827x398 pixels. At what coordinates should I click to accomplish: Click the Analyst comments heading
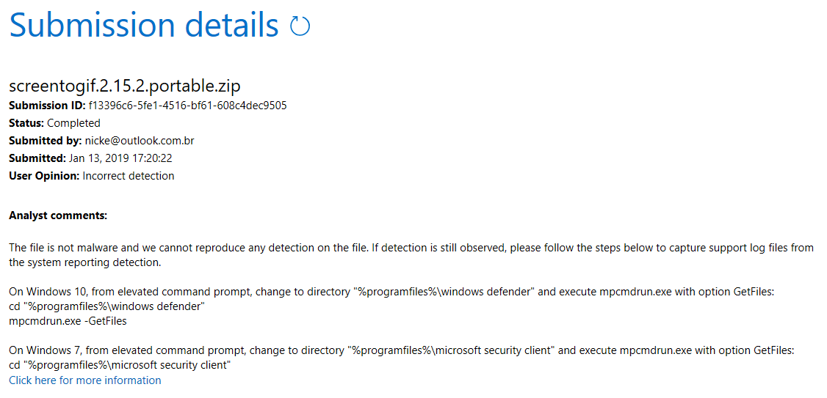click(x=58, y=215)
